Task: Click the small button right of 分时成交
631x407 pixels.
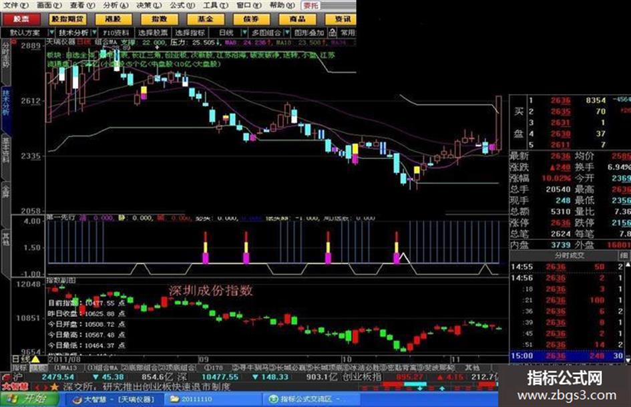Action: pyautogui.click(x=624, y=255)
